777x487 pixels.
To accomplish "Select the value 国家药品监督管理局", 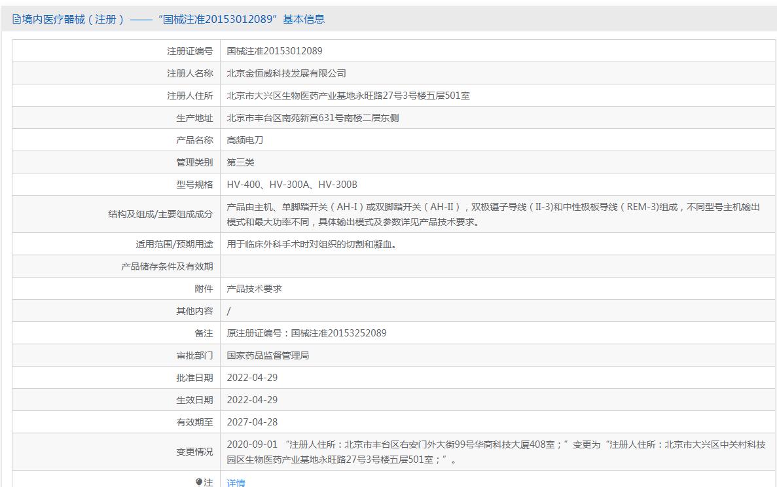I will point(268,355).
